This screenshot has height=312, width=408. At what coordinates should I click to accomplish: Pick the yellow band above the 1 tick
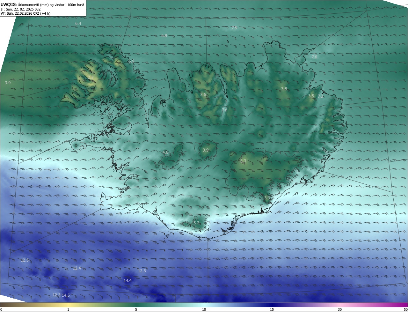[68, 305]
